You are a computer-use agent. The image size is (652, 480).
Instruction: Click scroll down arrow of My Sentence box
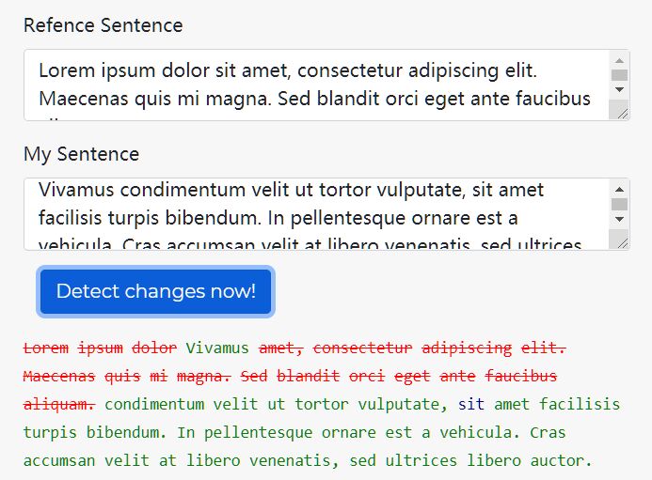point(619,219)
